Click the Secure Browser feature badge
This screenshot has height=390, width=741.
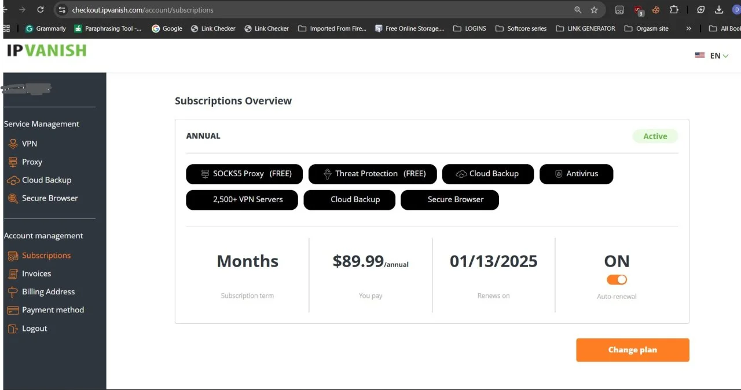pyautogui.click(x=449, y=200)
